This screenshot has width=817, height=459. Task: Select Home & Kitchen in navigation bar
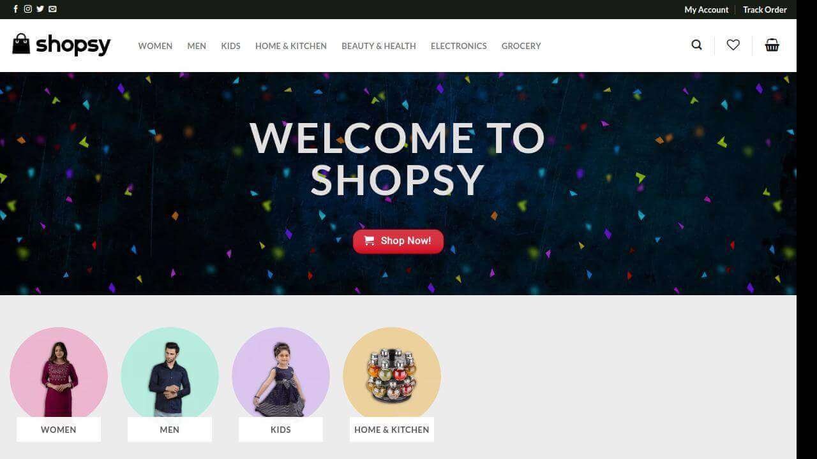point(291,46)
